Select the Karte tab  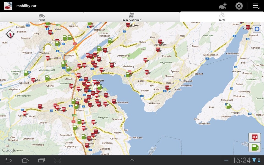[x=222, y=17]
